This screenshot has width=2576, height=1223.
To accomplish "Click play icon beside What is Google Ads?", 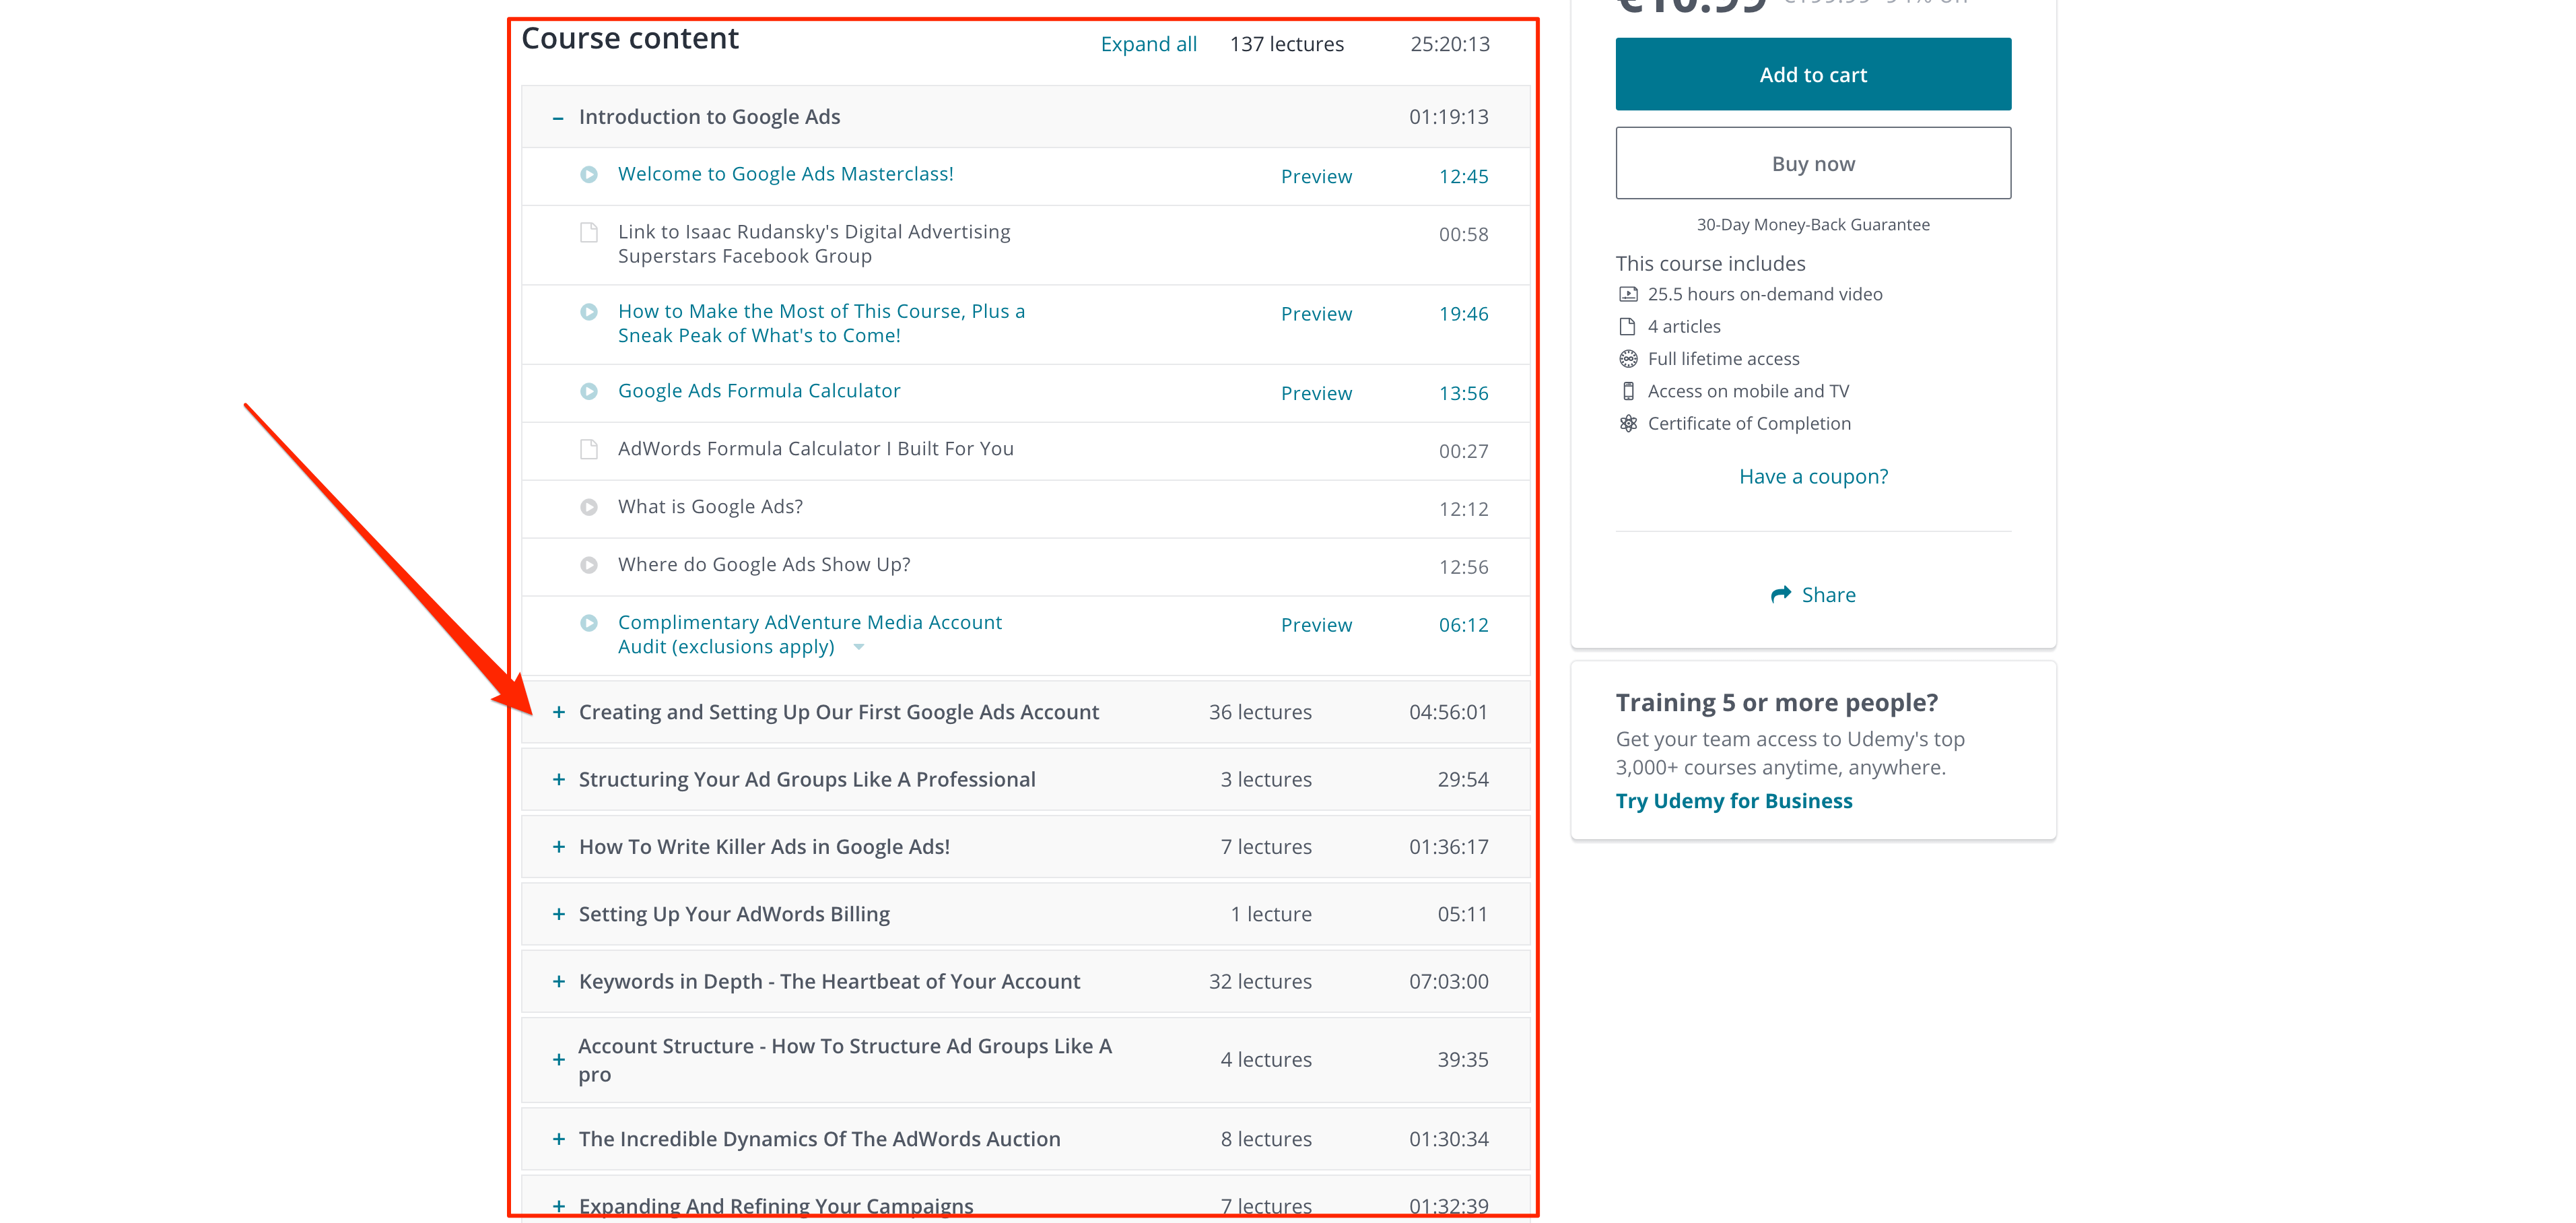I will click(589, 507).
